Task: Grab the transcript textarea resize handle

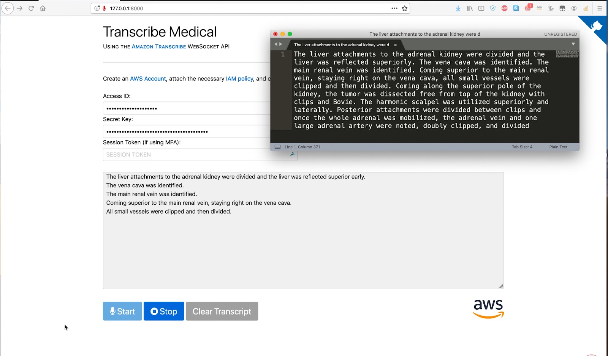Action: coord(501,286)
